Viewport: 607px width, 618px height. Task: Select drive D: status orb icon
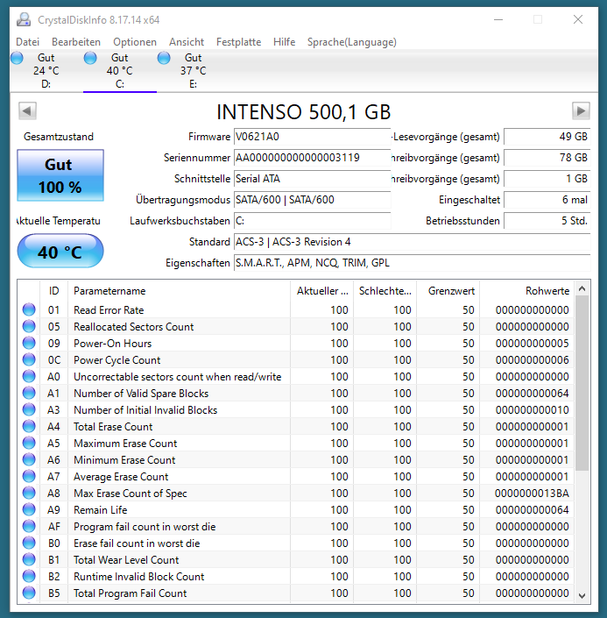pos(17,58)
